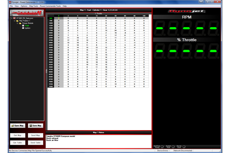This screenshot has width=230, height=153.
Task: Click the RPM gauge header
Action: pyautogui.click(x=187, y=17)
